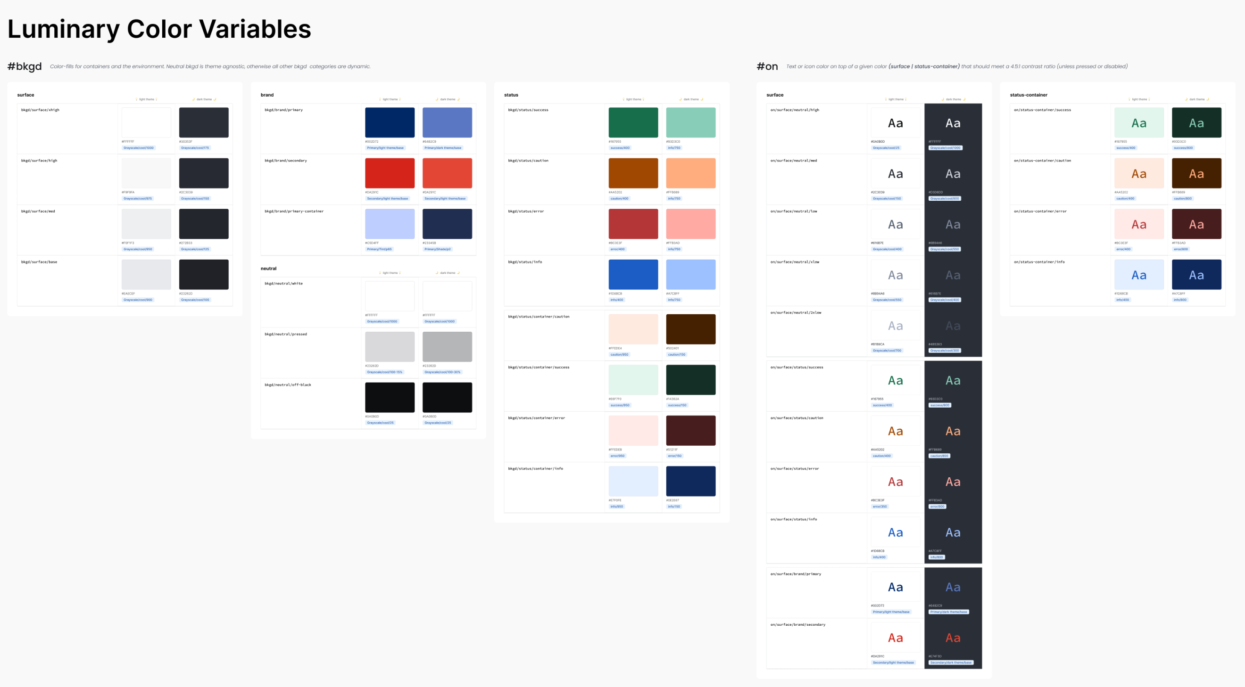Select the dark Aa swatch for on/status-container/caution
Viewport: 1245px width, 687px height.
1197,173
